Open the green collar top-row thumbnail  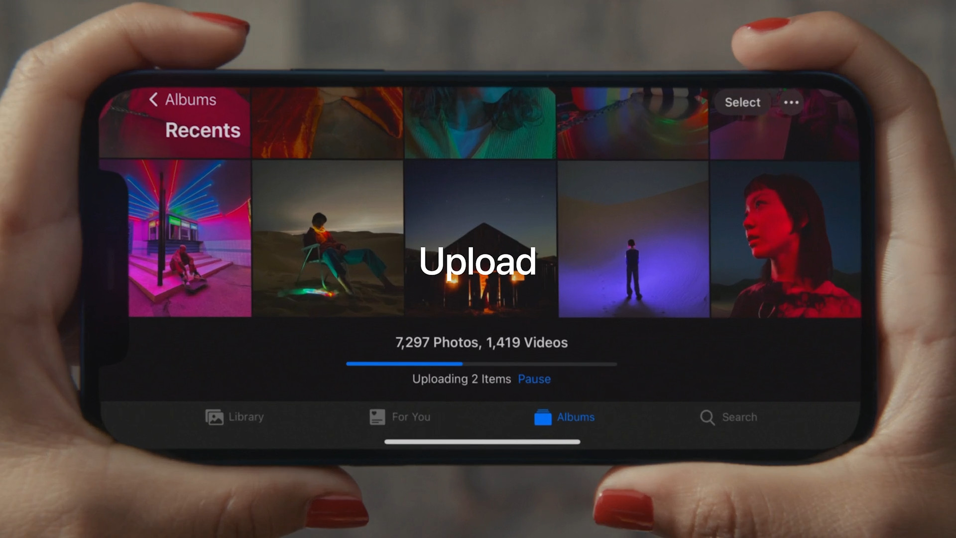(479, 123)
